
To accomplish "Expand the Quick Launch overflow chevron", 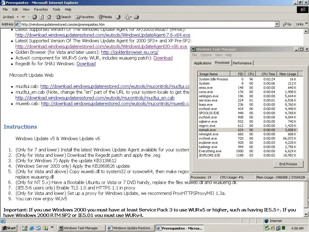I will pyautogui.click(x=52, y=227).
